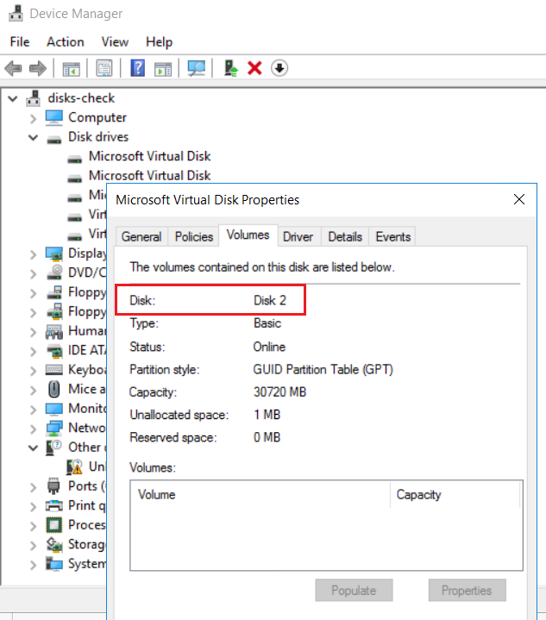Screen dimensions: 546x620
Task: Expand the Network adapters node
Action: pyautogui.click(x=34, y=429)
